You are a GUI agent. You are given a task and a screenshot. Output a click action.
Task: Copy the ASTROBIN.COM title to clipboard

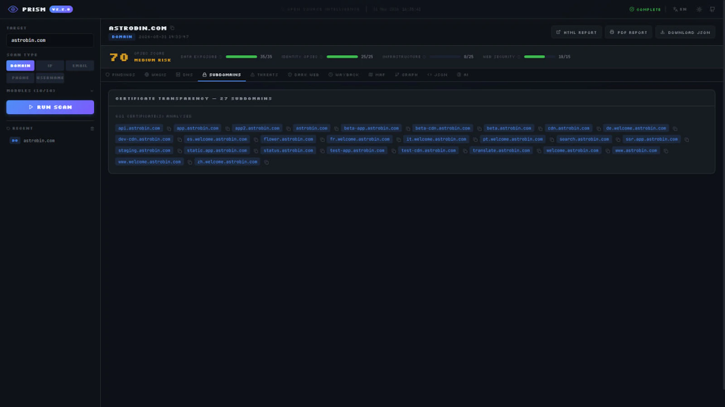coord(172,28)
